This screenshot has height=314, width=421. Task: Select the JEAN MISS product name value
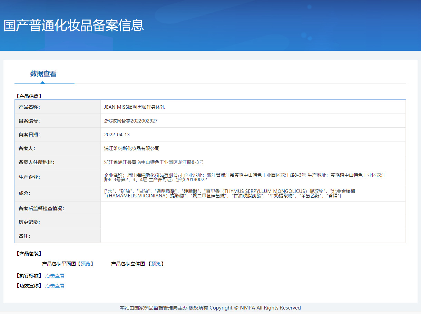point(134,107)
